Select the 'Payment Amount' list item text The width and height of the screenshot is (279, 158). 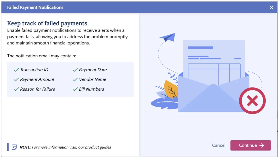click(x=37, y=79)
